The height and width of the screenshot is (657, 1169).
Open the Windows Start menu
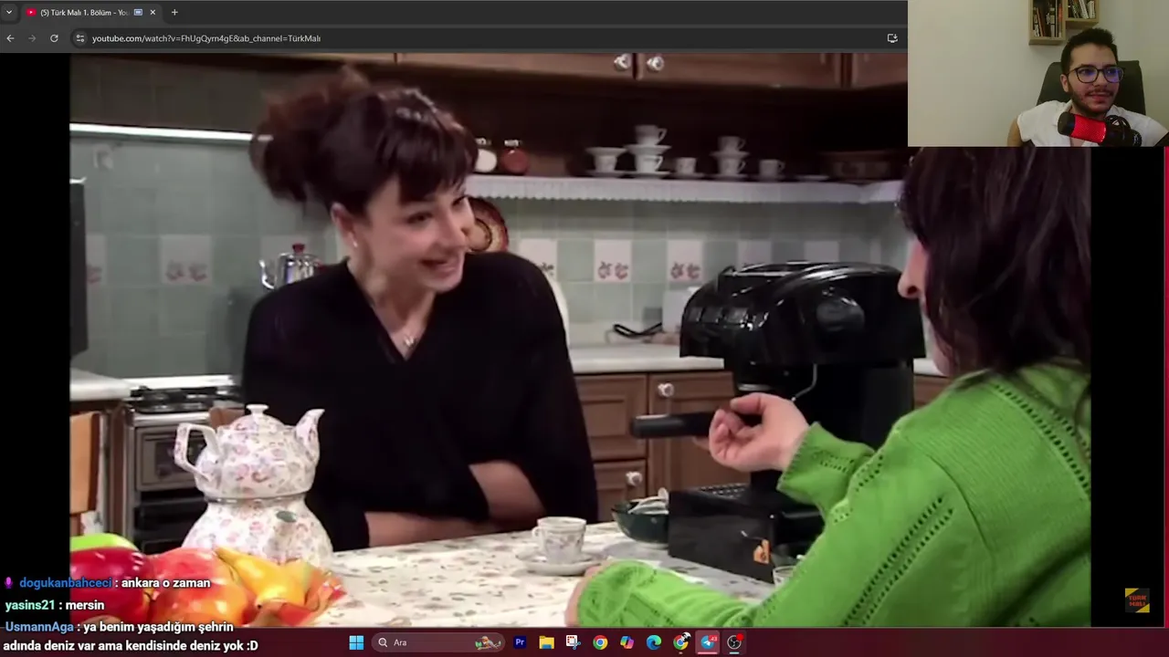point(356,642)
